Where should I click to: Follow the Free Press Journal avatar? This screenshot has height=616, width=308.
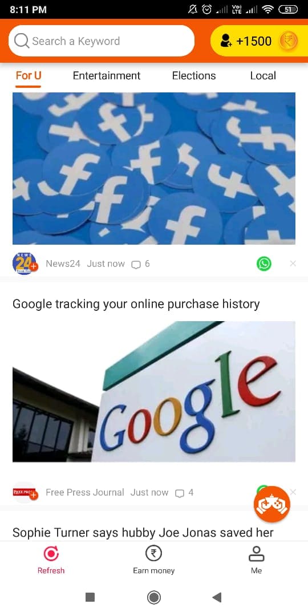[25, 492]
